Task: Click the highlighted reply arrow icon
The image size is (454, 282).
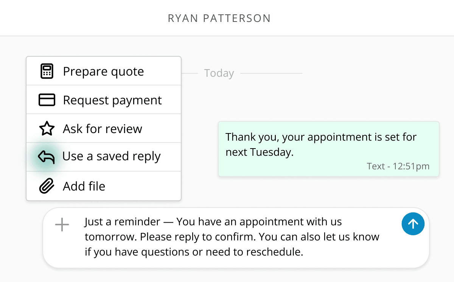Action: point(47,156)
